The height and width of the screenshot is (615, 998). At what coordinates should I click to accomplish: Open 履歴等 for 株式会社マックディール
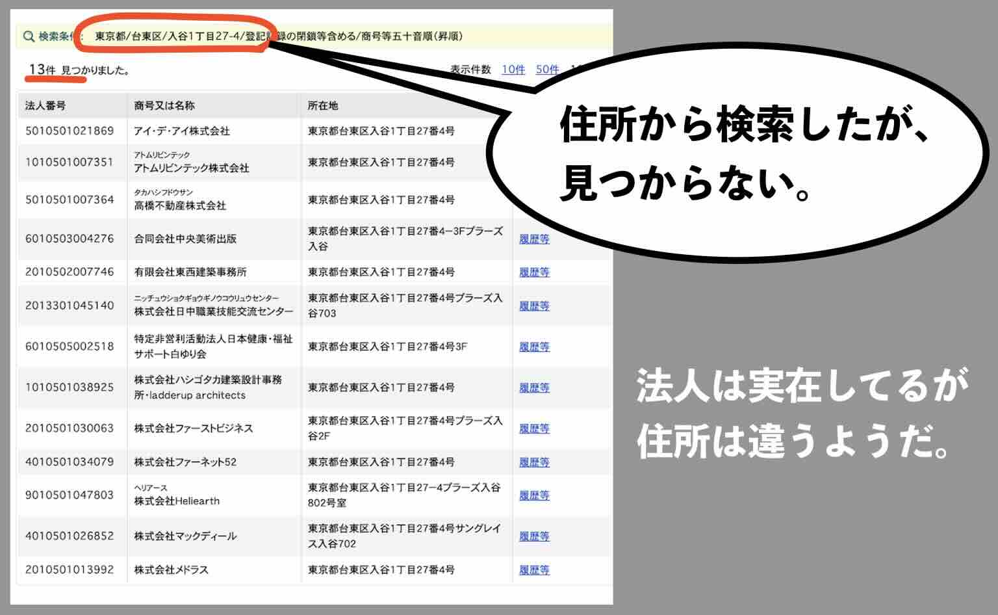(x=534, y=536)
